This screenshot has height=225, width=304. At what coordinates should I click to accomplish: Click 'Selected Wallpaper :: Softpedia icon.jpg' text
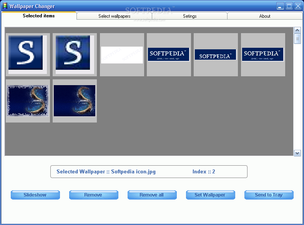106,171
